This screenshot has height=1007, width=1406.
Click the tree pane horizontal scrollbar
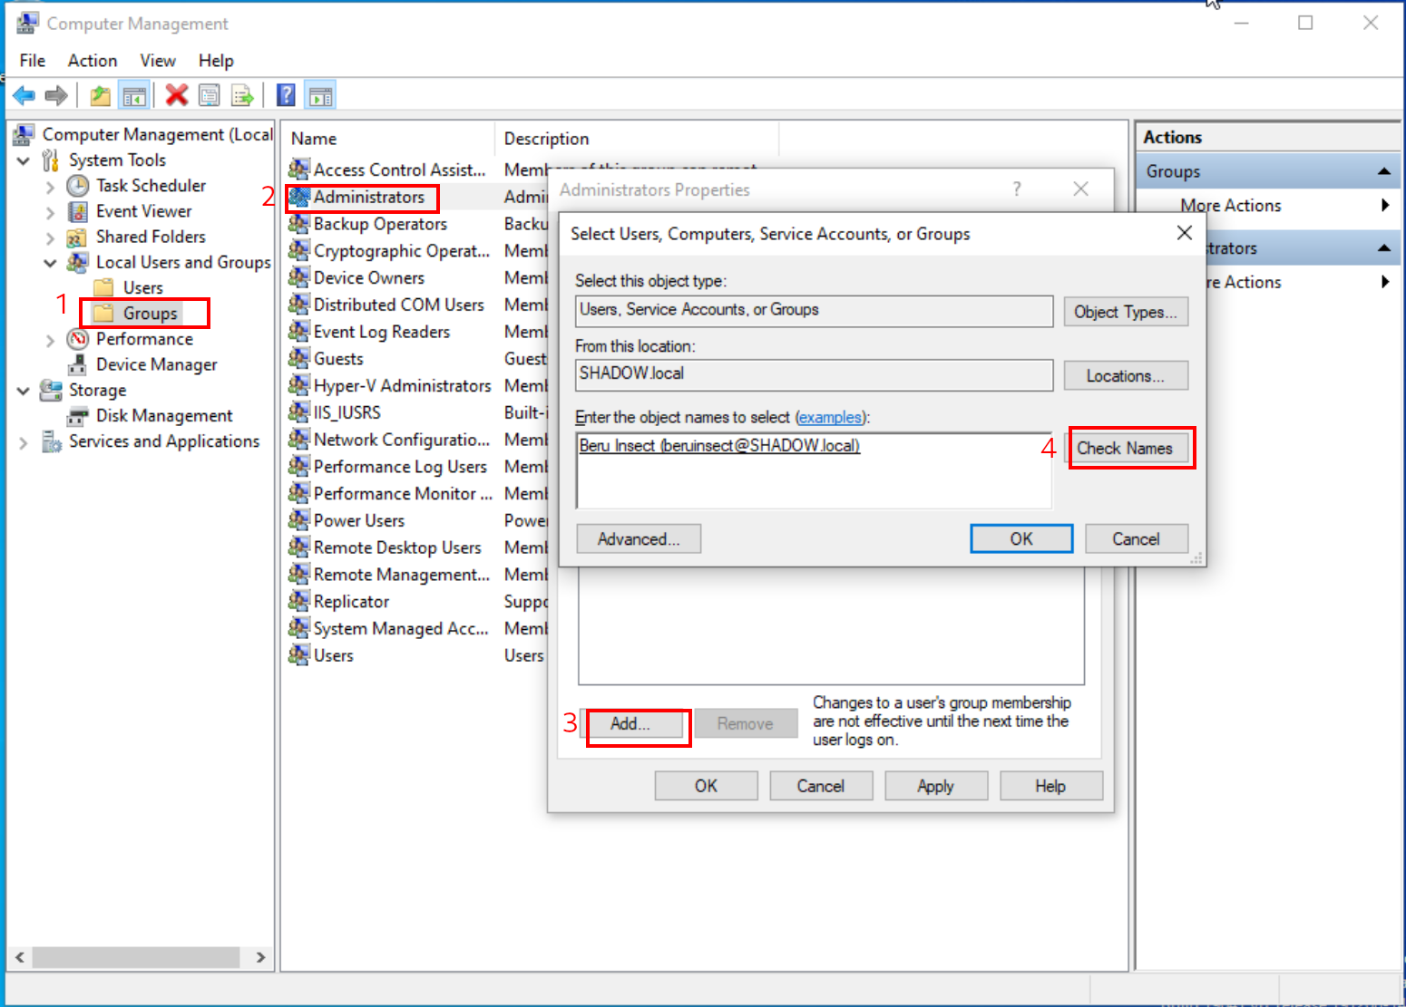tap(136, 957)
